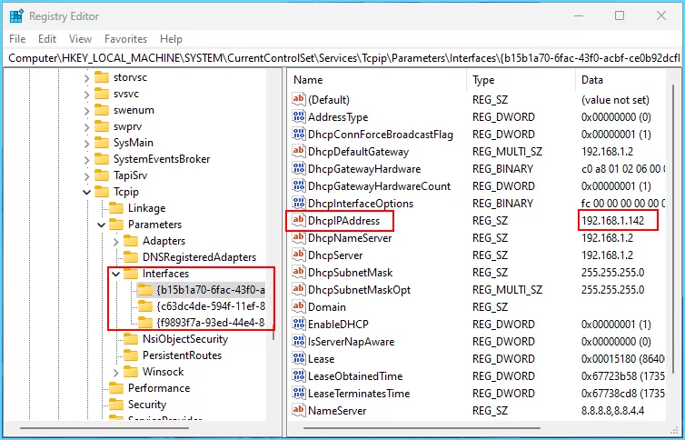Select the Domain string icon
Image resolution: width=685 pixels, height=440 pixels.
[x=299, y=306]
